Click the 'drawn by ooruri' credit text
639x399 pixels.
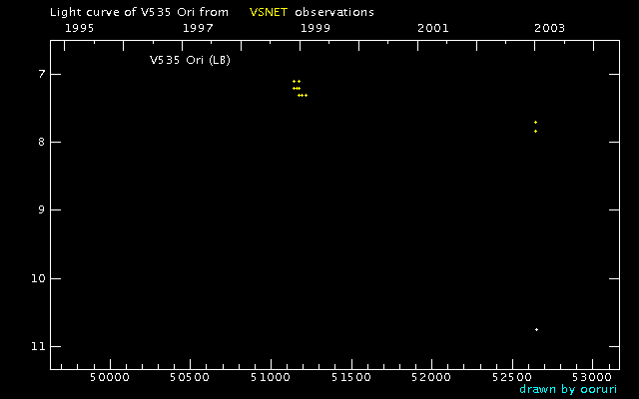568,389
